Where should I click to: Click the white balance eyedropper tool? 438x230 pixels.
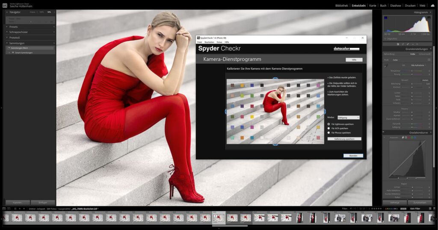[385, 66]
